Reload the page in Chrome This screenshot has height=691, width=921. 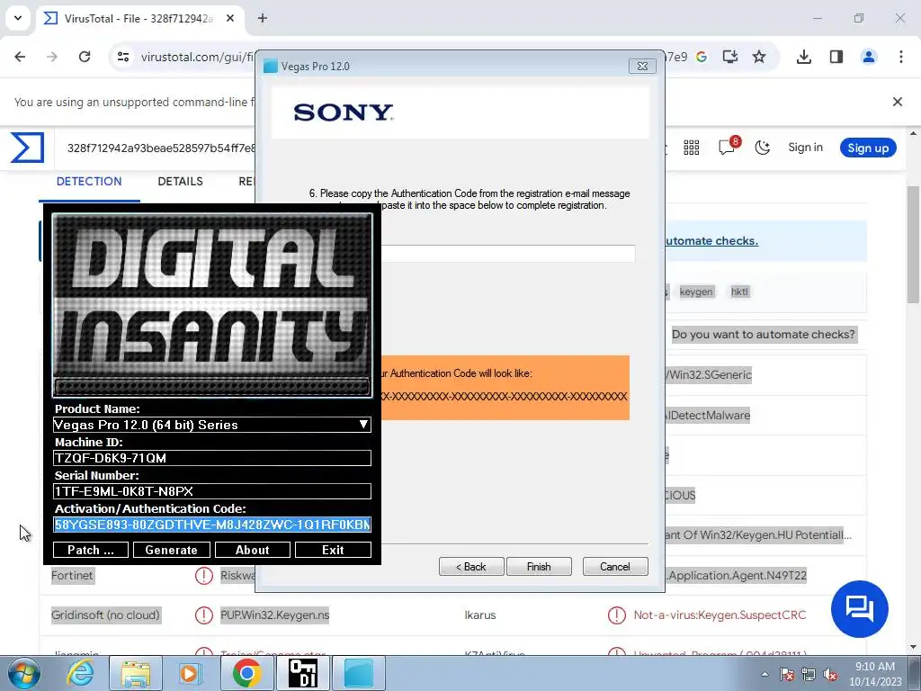tap(85, 57)
